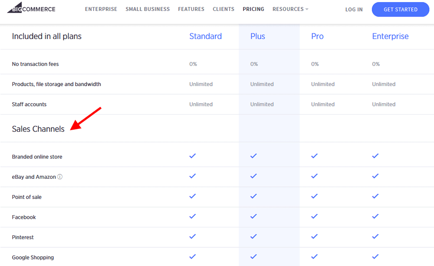This screenshot has height=266, width=434.
Task: Click Standard 0% transaction fee value
Action: click(193, 64)
